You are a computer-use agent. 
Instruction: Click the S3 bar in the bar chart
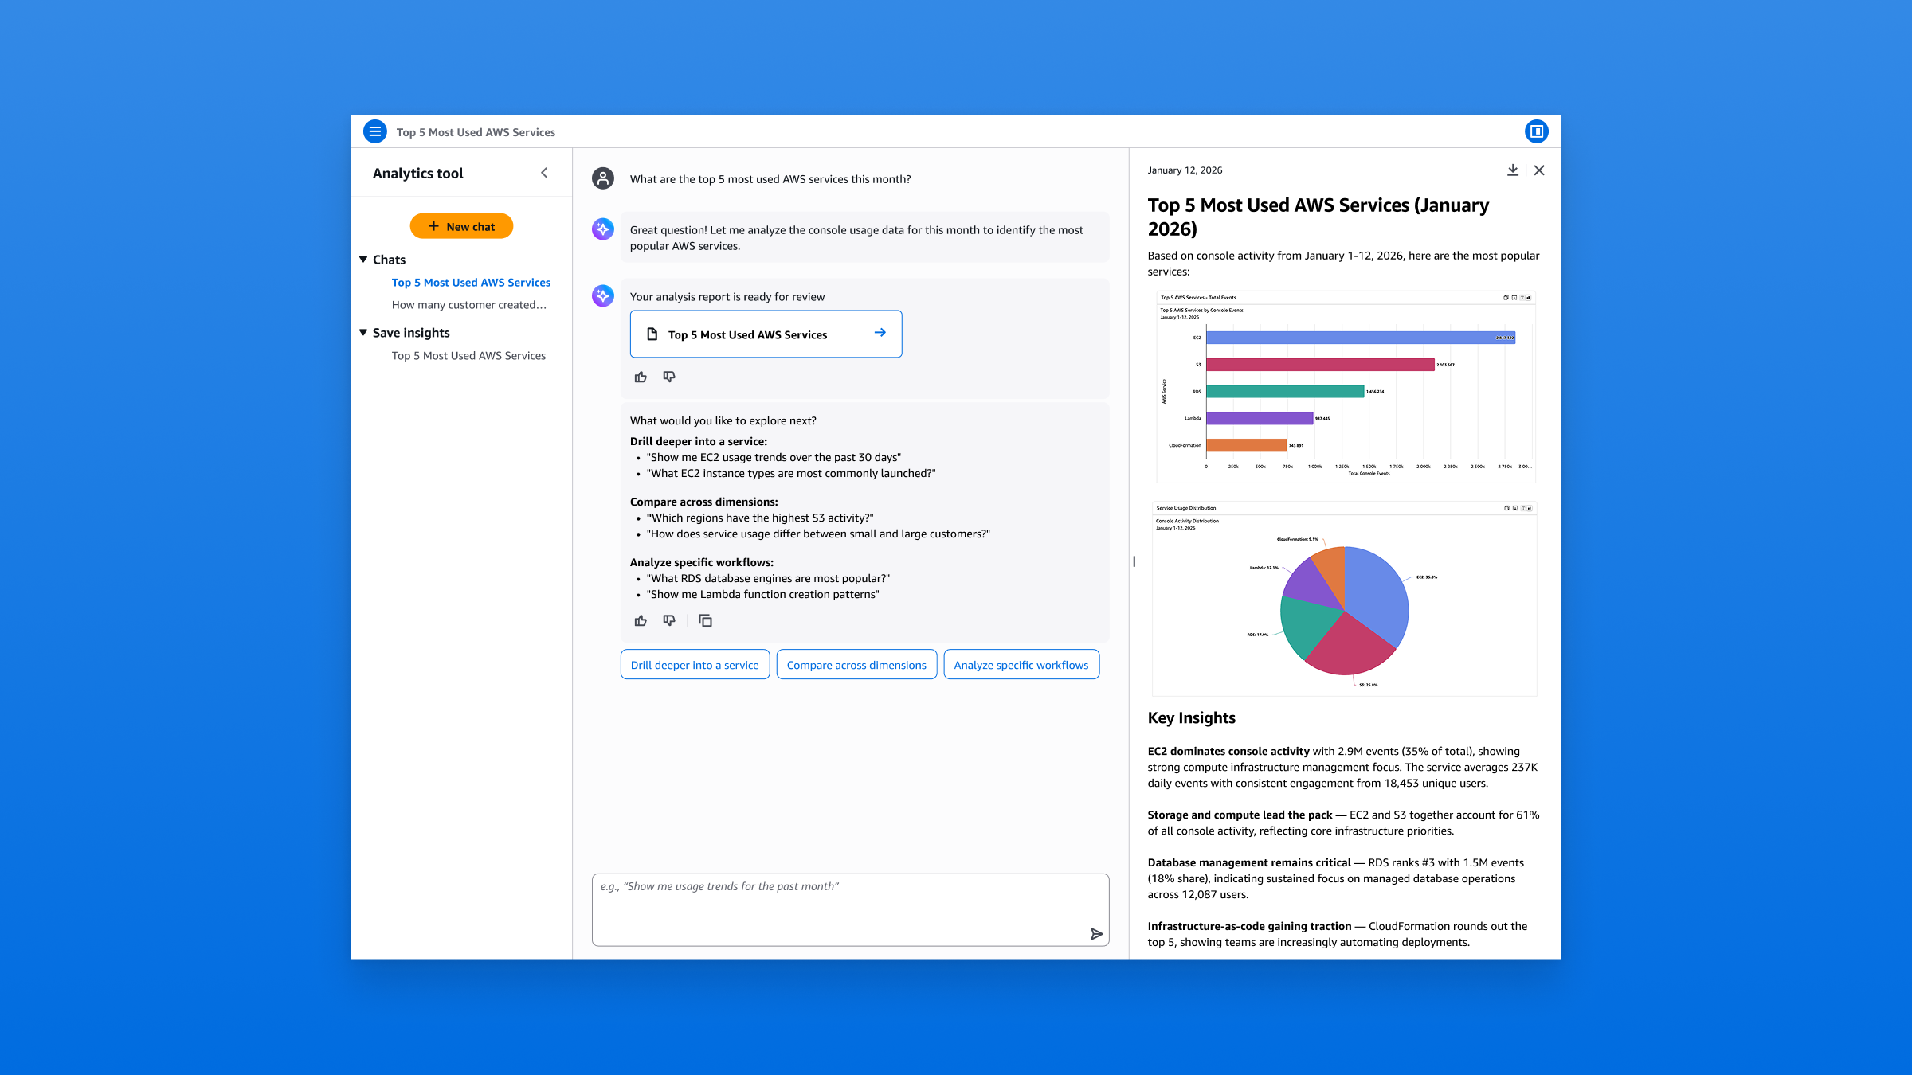tap(1320, 365)
